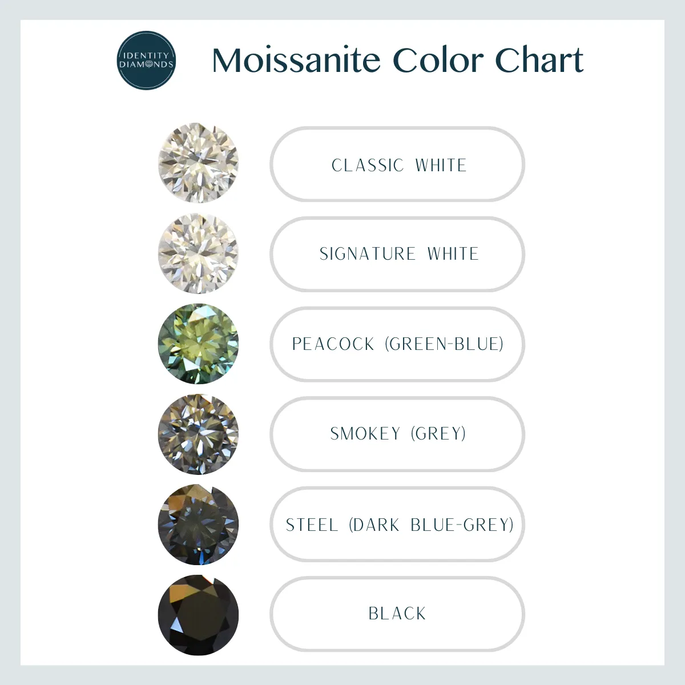Choose the Smokey grey gemstone image
The width and height of the screenshot is (685, 685).
coord(198,434)
